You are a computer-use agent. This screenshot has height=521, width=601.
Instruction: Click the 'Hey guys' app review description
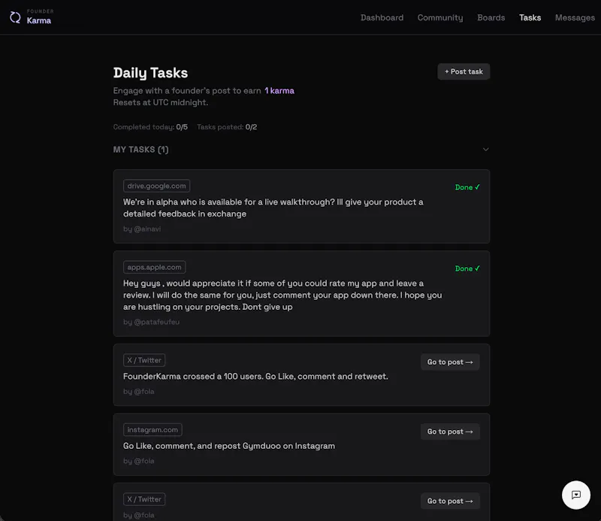click(282, 295)
